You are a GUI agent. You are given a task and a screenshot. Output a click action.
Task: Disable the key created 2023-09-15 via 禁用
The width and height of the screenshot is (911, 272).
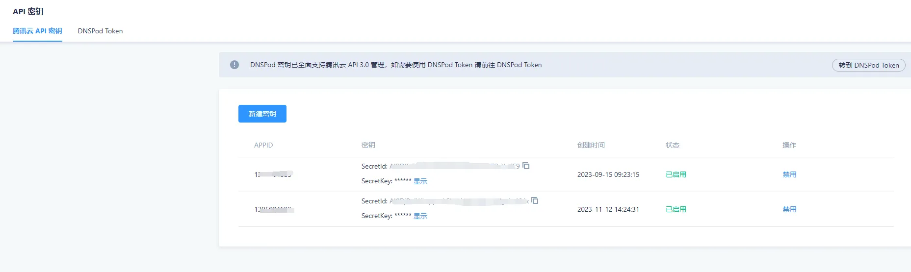(x=789, y=174)
